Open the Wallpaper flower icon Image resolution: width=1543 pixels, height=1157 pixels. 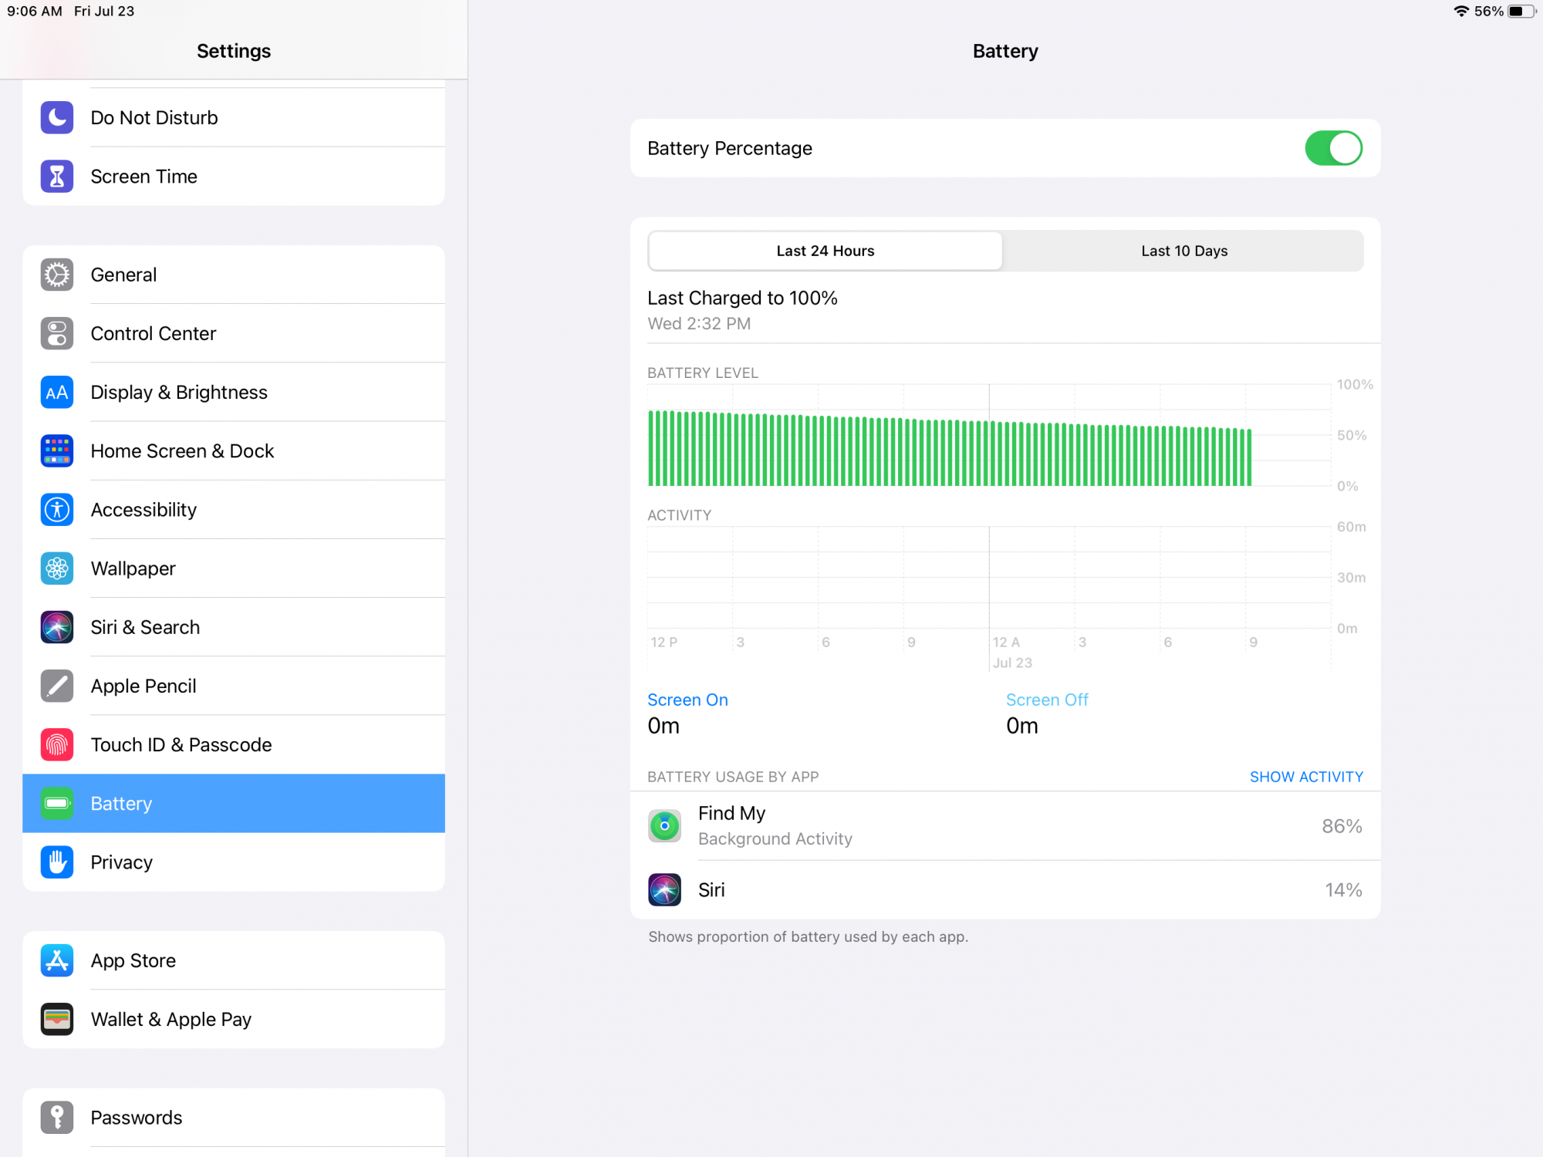[56, 568]
